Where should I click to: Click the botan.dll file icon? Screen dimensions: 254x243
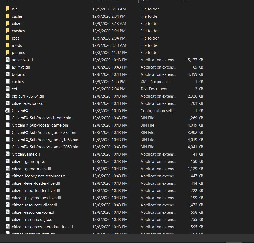(x=8, y=74)
